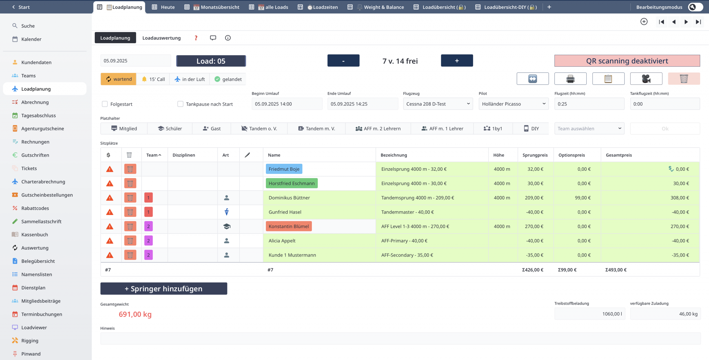The height and width of the screenshot is (360, 709).
Task: Jump to the last record arrow
Action: click(698, 22)
